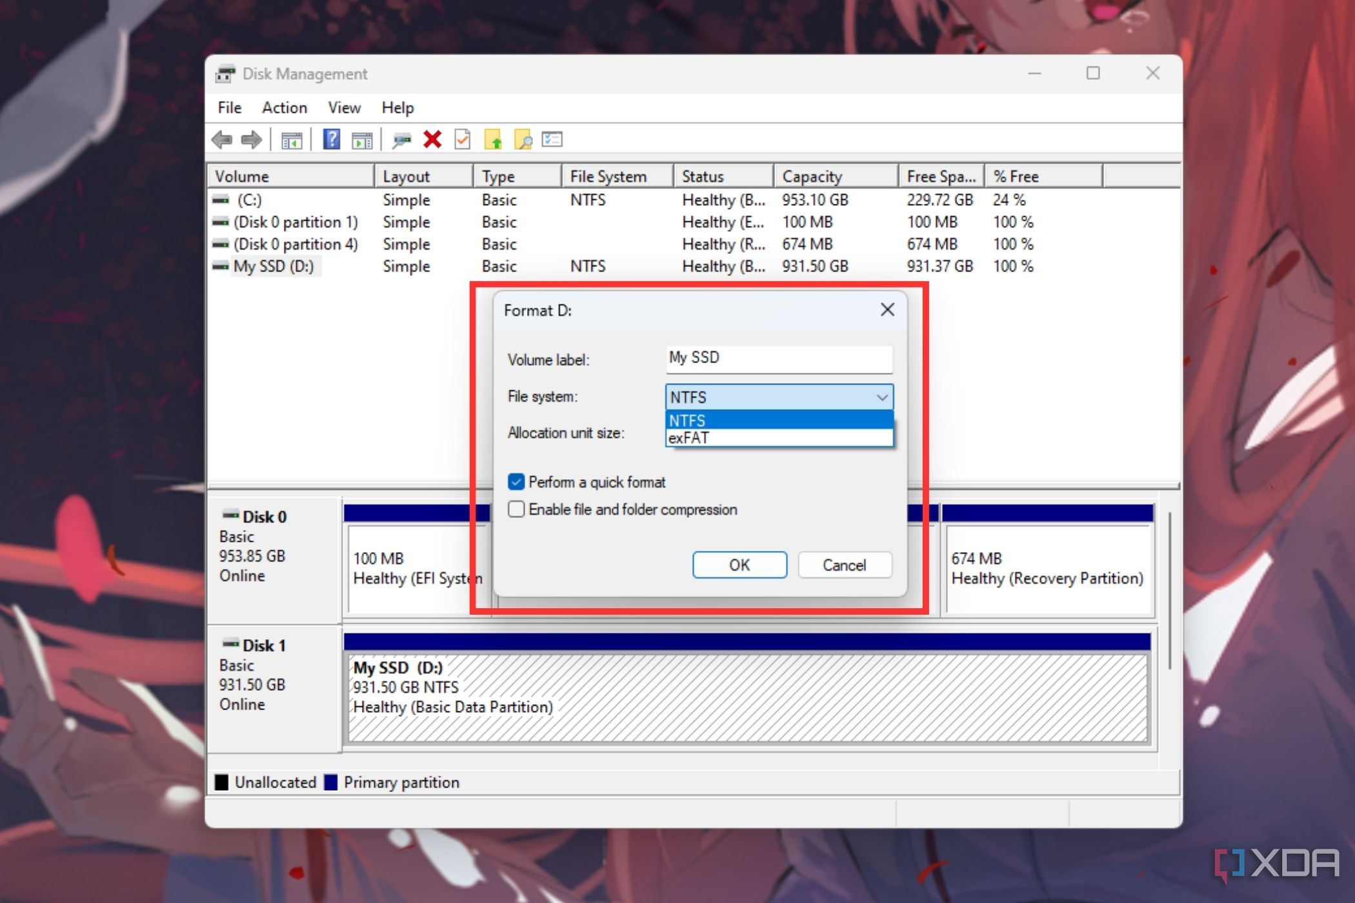Sort by the Capacity column header
The image size is (1355, 903).
pyautogui.click(x=836, y=176)
